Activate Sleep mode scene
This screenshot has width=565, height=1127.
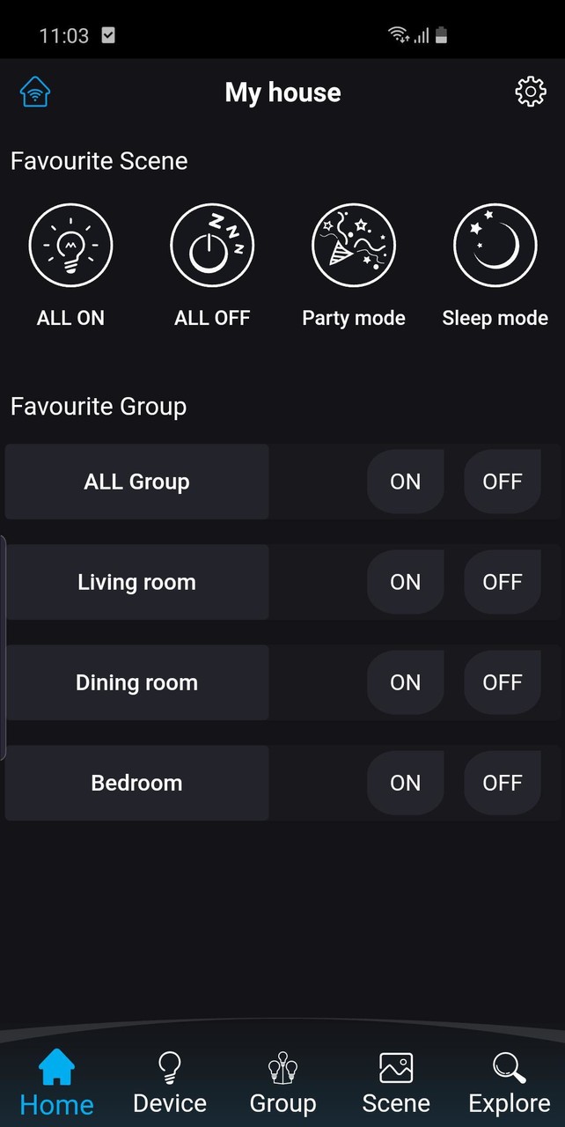pyautogui.click(x=495, y=245)
